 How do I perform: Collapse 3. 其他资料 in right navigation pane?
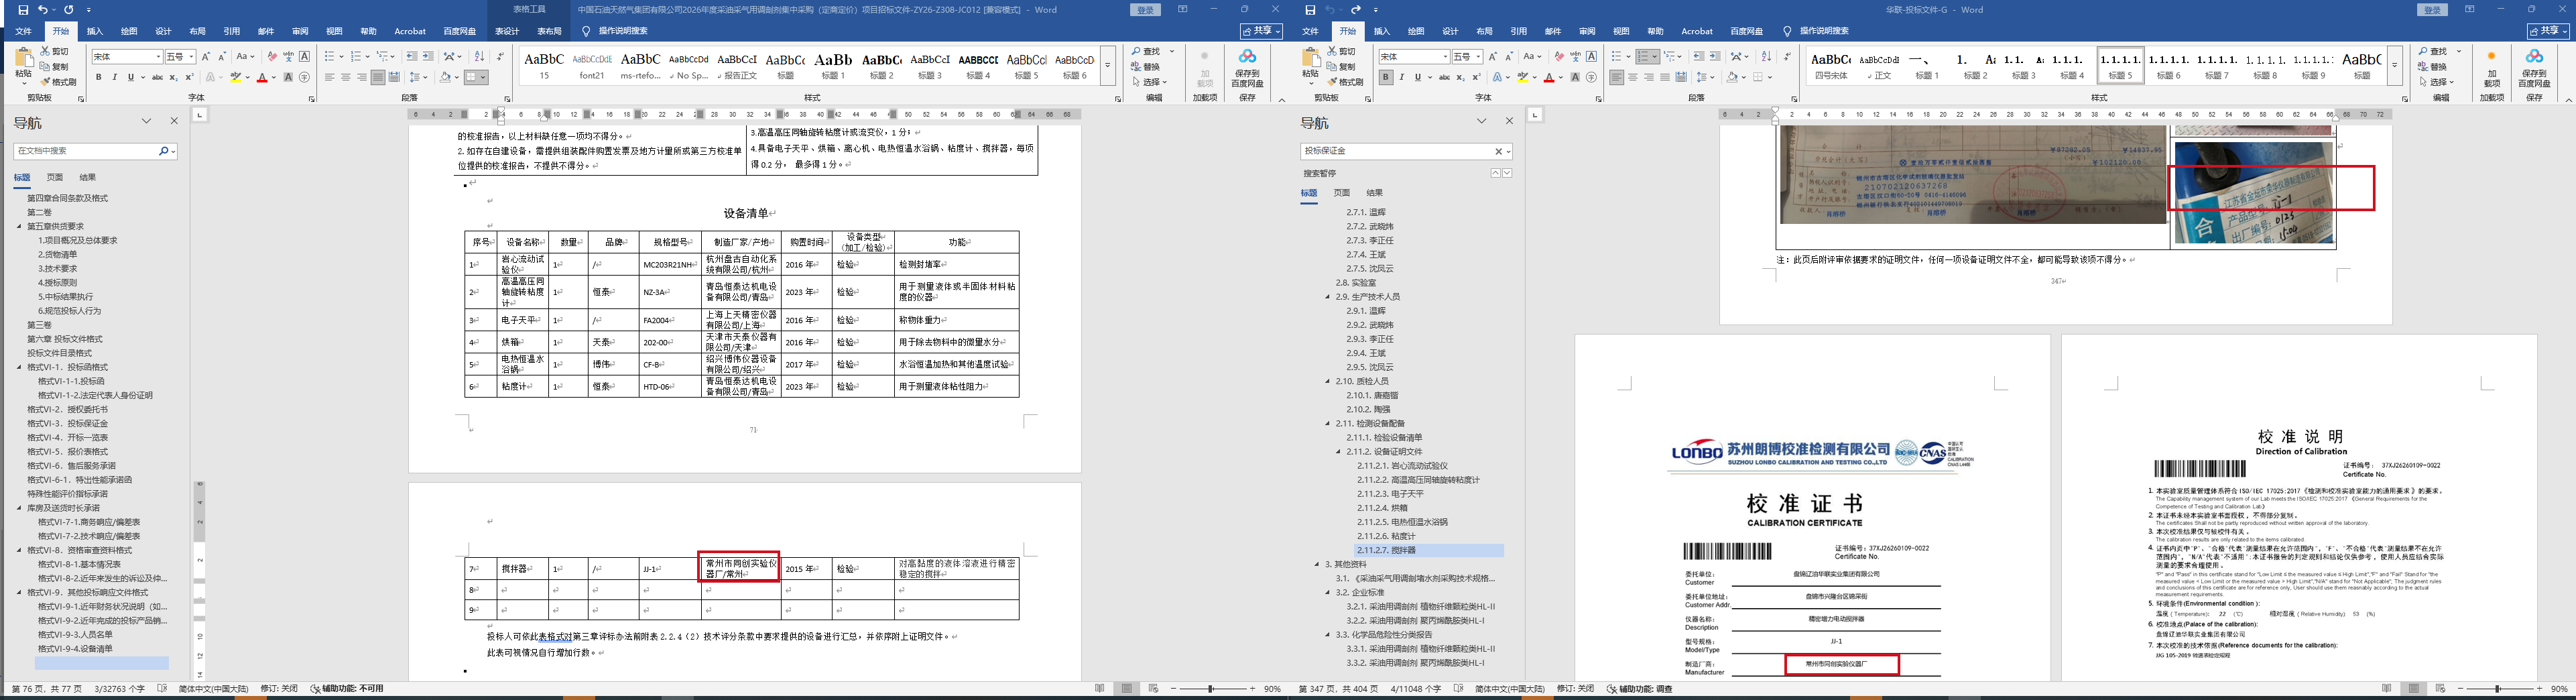tap(1317, 565)
